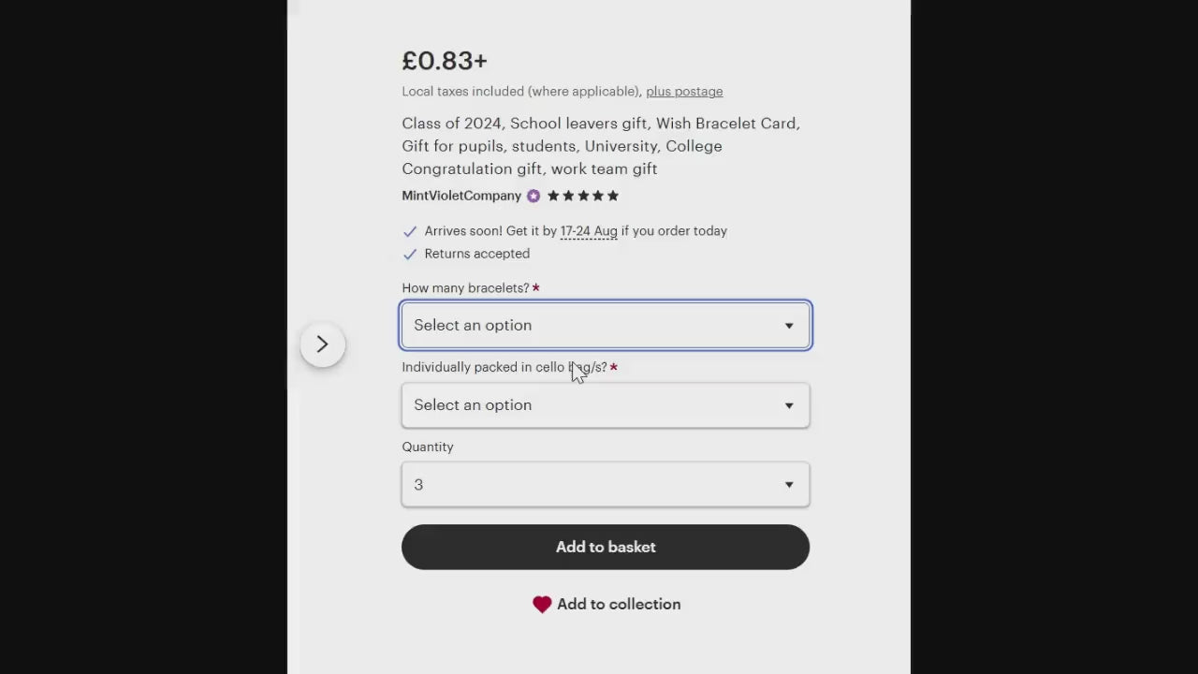Image resolution: width=1198 pixels, height=674 pixels.
Task: Click the £0.83+ price
Action: point(445,61)
